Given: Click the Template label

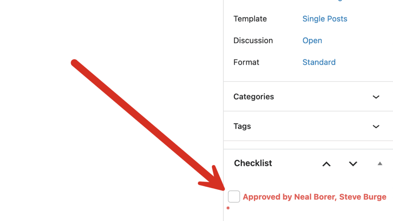Looking at the screenshot, I should tap(250, 19).
